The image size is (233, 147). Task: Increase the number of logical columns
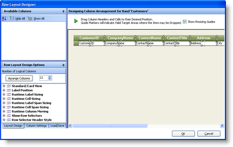50,77
